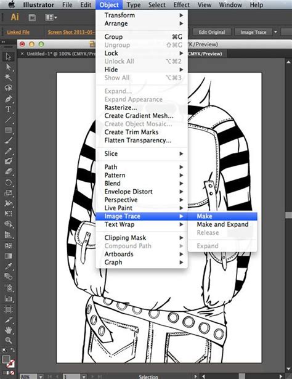This screenshot has height=379, width=292.
Task: Select the Mesh tool
Action: tap(8, 245)
